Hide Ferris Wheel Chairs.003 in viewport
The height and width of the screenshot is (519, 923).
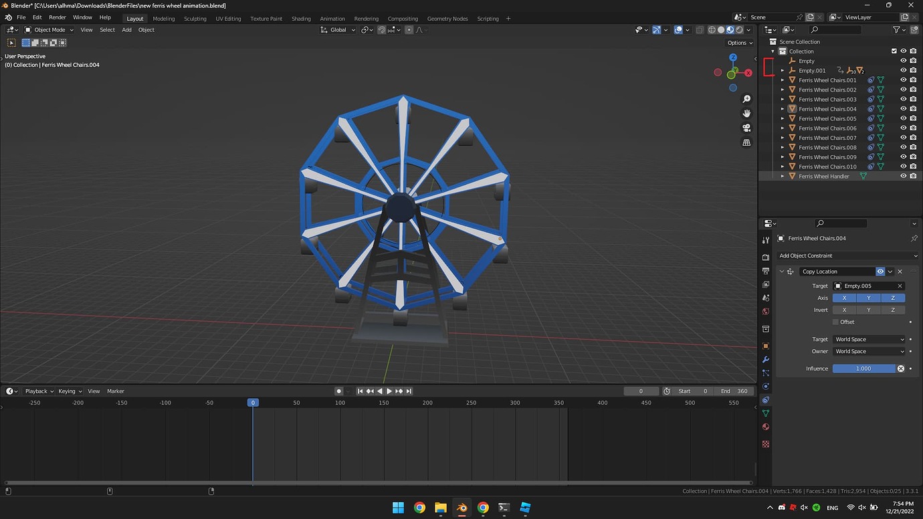tap(903, 99)
